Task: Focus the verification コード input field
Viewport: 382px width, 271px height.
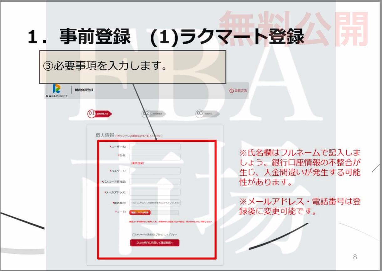Action: tap(165, 213)
